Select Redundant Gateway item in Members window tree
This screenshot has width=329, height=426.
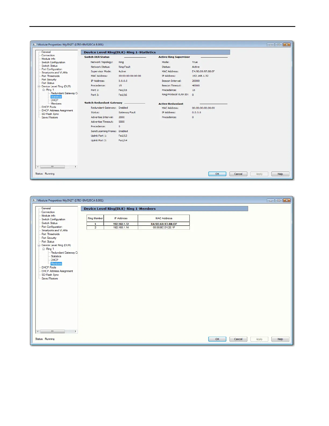click(64, 253)
